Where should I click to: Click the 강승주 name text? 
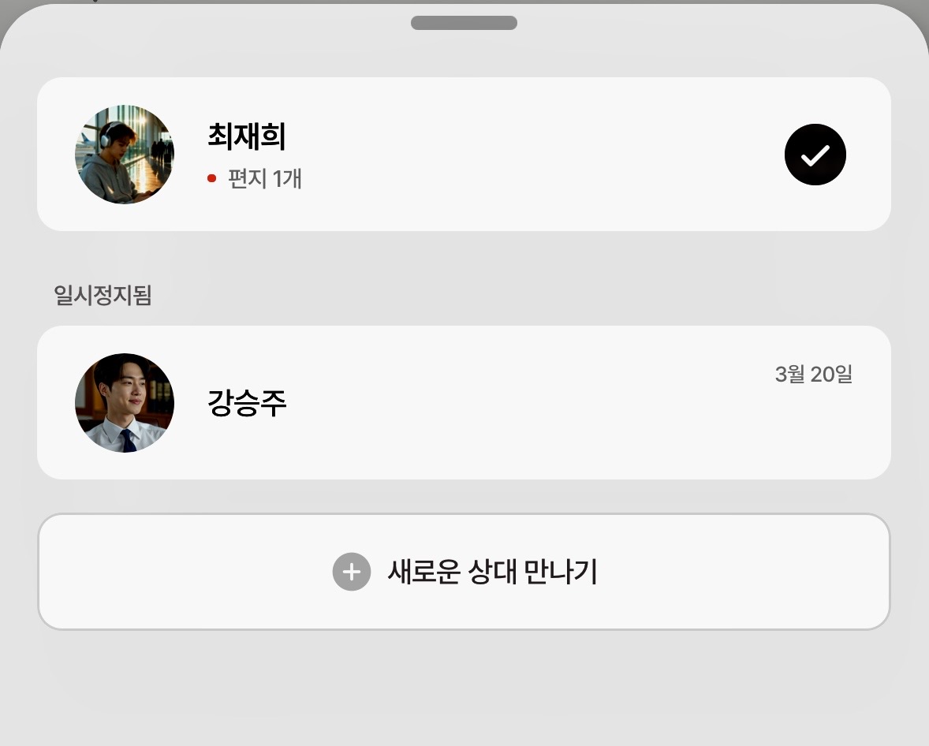tap(246, 403)
